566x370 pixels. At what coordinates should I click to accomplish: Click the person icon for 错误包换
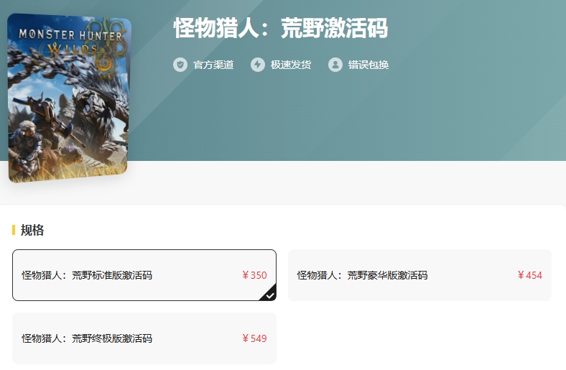[x=335, y=65]
